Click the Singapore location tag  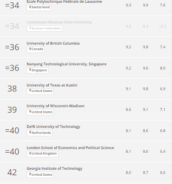(x=38, y=70)
